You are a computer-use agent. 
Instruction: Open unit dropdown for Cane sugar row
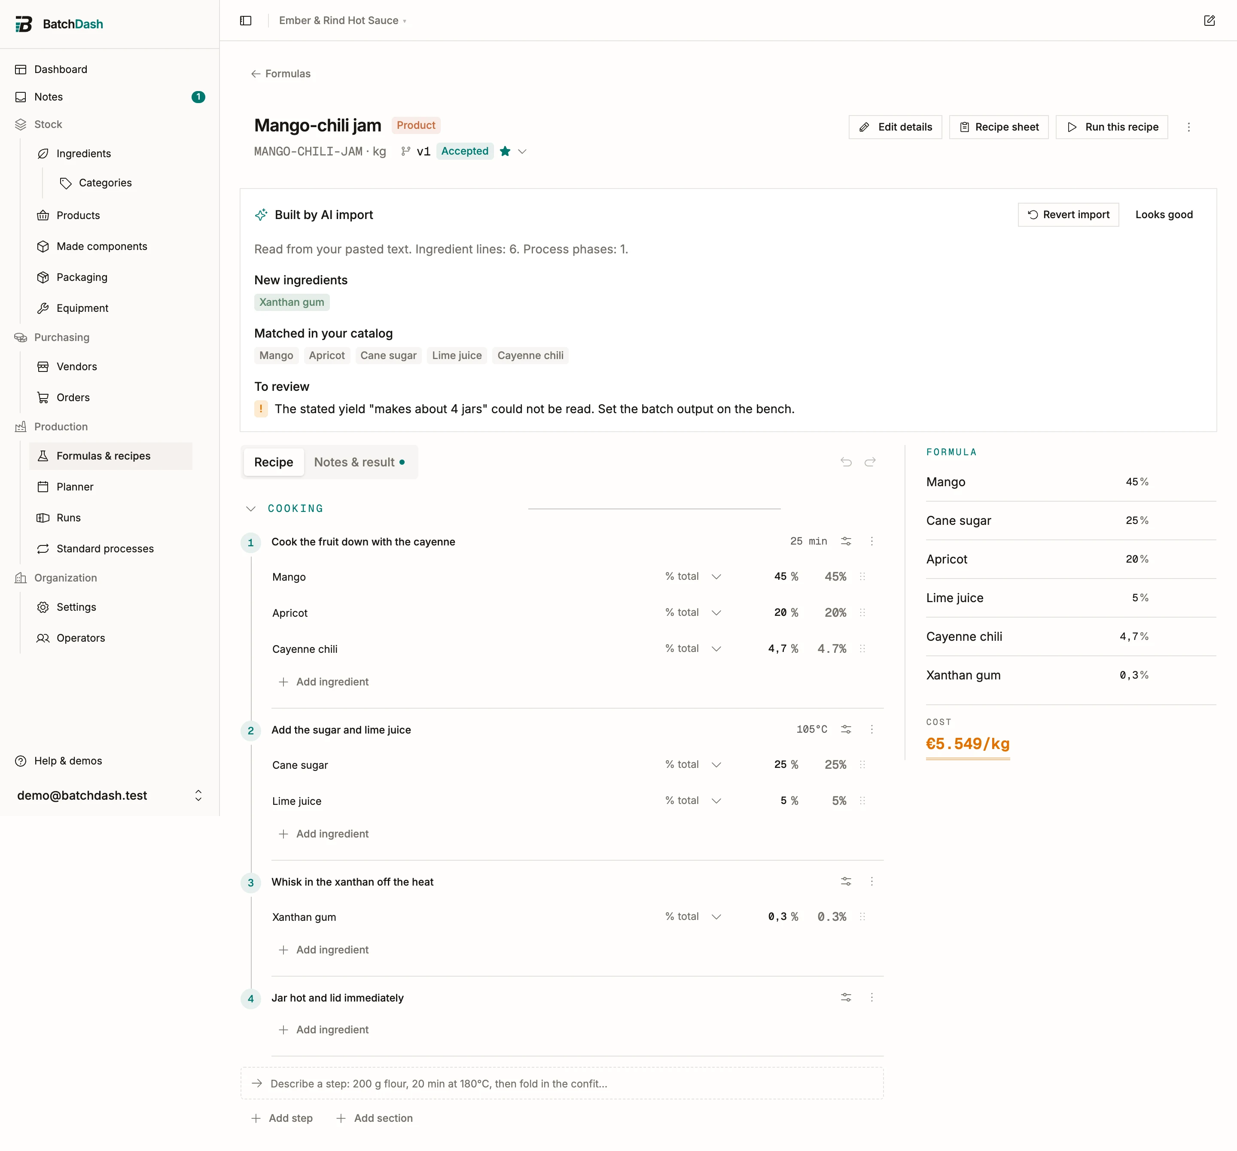pyautogui.click(x=693, y=764)
